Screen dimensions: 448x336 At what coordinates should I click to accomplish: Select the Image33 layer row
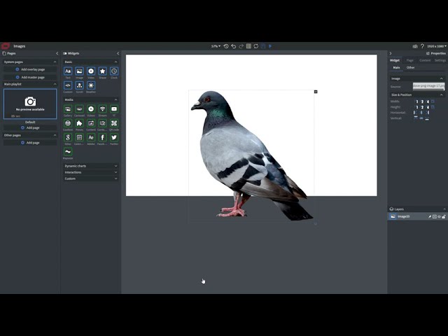[x=417, y=216]
